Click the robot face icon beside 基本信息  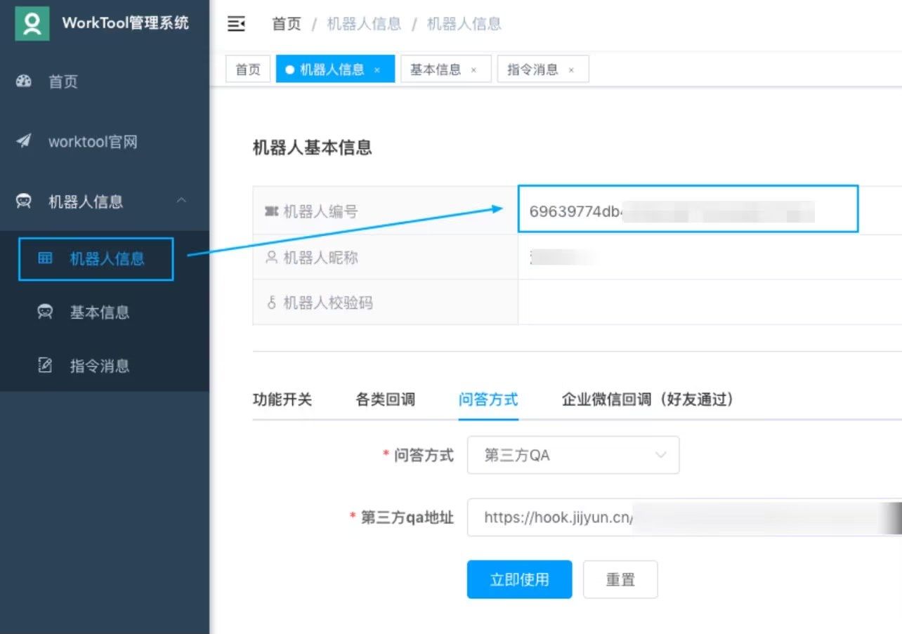(x=45, y=312)
